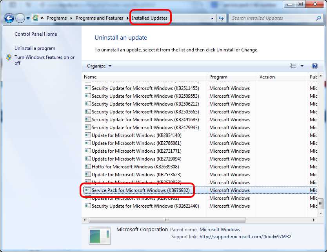Click icon of Security Update KB2621440

[x=87, y=206]
